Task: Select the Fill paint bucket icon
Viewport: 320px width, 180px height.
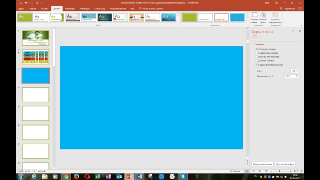Action: (x=254, y=36)
